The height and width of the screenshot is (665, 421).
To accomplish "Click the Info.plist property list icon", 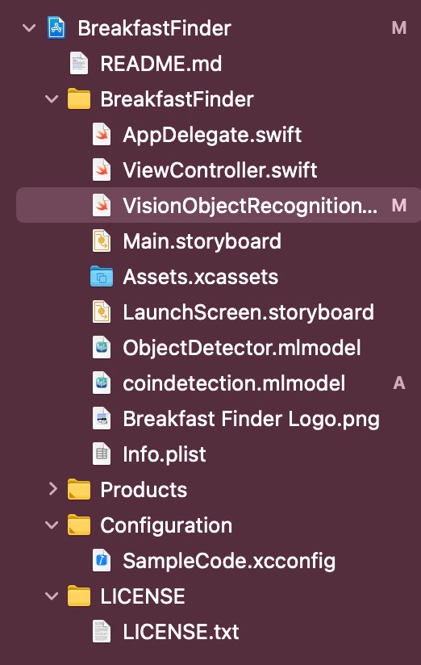I will (102, 454).
